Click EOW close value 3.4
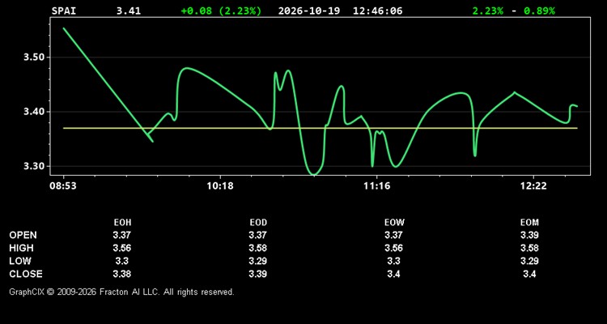Screen dimensions: 607x324 tap(393, 274)
